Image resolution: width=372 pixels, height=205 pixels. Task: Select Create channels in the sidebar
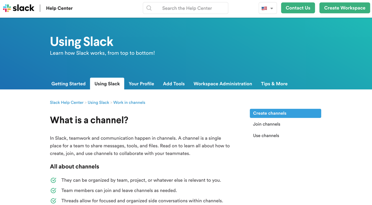[x=285, y=113]
